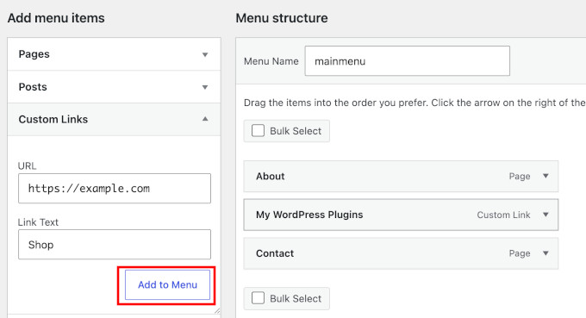This screenshot has height=318, width=586.
Task: Open the Contact item options arrow
Action: [545, 253]
